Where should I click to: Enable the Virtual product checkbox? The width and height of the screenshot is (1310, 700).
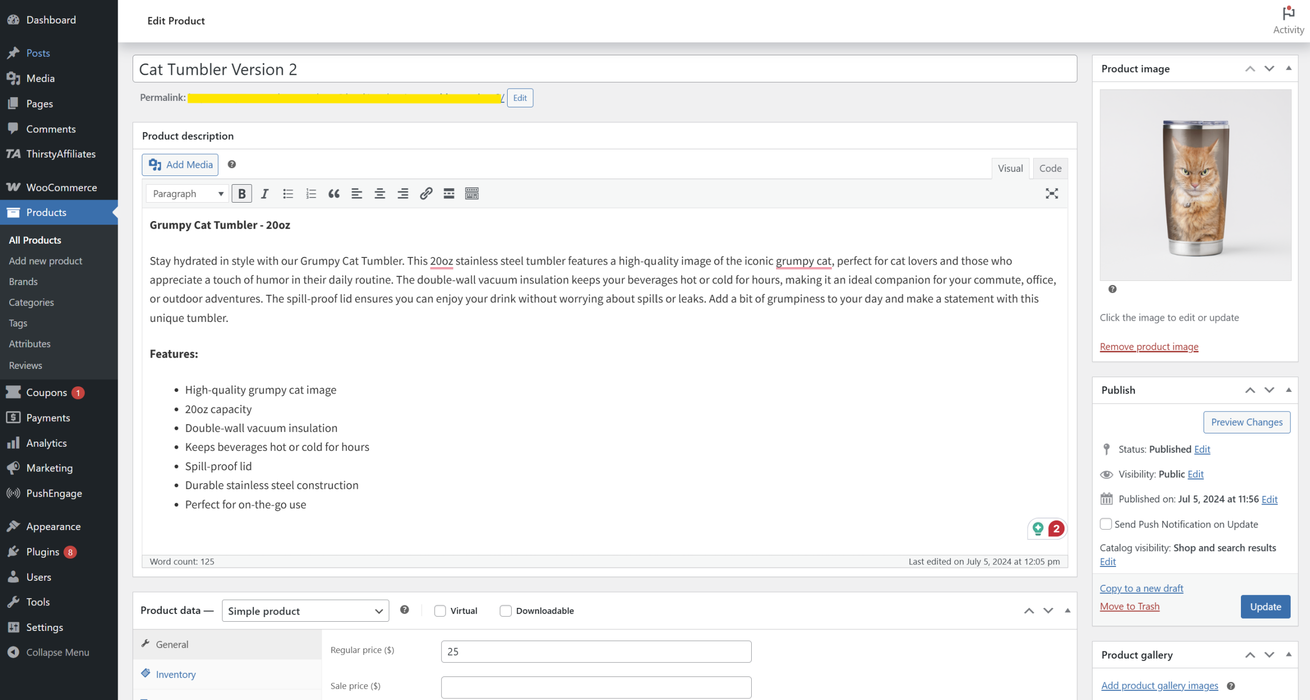point(440,610)
